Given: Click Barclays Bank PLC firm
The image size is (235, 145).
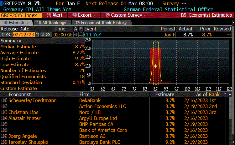Looking at the screenshot, I should click(100, 142).
